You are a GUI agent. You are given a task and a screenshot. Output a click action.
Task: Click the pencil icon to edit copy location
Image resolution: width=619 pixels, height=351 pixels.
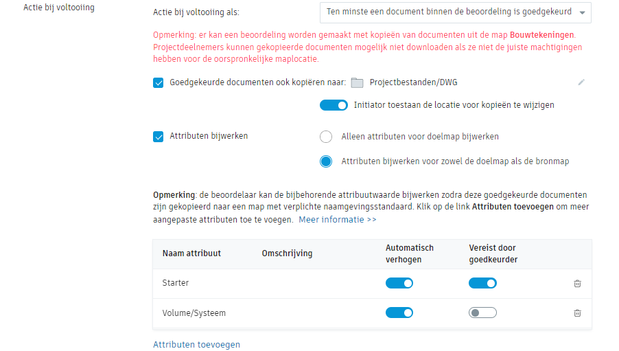581,82
